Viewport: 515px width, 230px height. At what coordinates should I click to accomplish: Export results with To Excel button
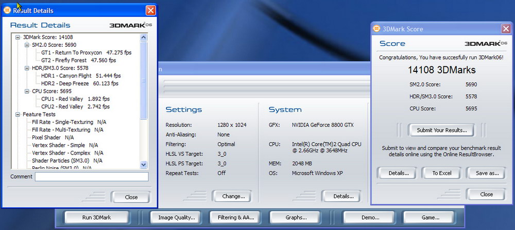(442, 173)
